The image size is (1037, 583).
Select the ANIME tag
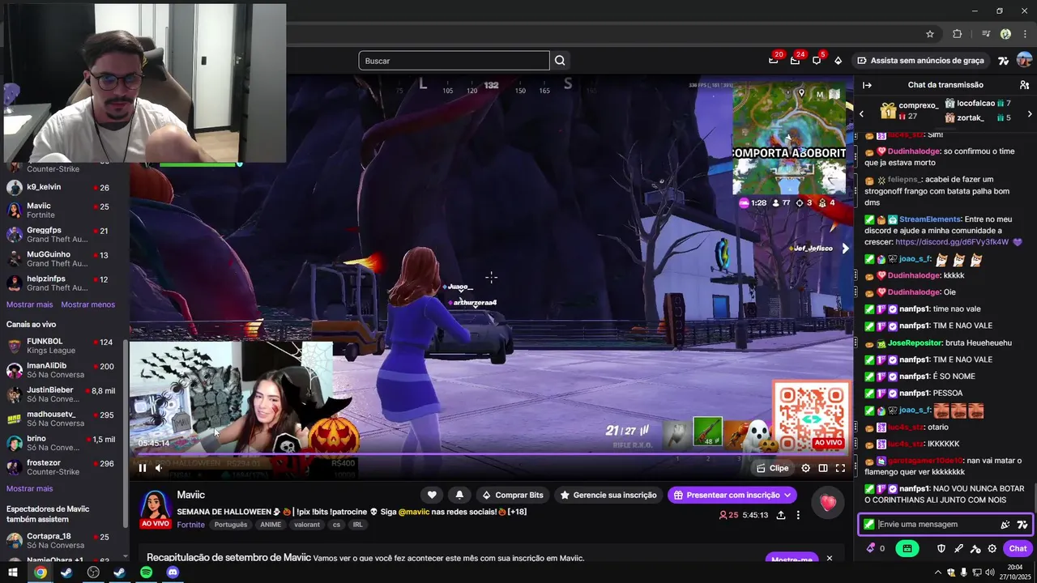(x=271, y=525)
